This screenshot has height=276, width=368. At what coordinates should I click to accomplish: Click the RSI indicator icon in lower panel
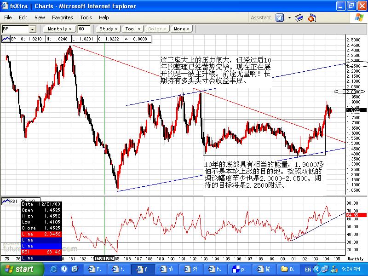(x=6, y=201)
